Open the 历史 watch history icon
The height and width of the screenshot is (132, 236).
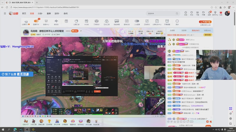[186, 13]
